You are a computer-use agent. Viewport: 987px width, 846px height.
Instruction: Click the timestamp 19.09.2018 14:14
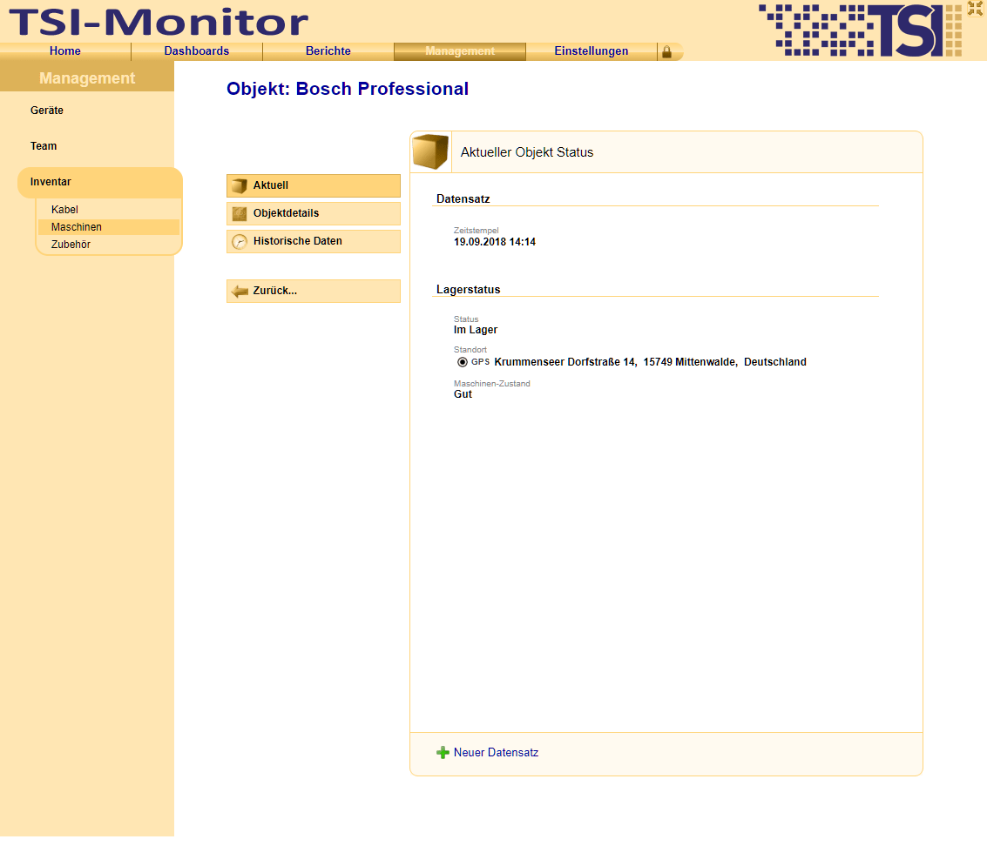tap(495, 242)
